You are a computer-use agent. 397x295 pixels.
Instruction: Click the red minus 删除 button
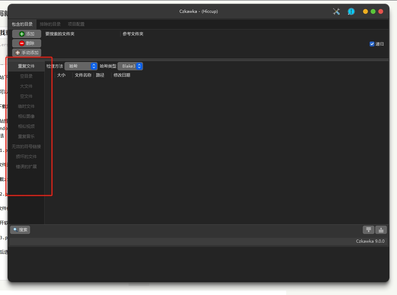point(27,43)
